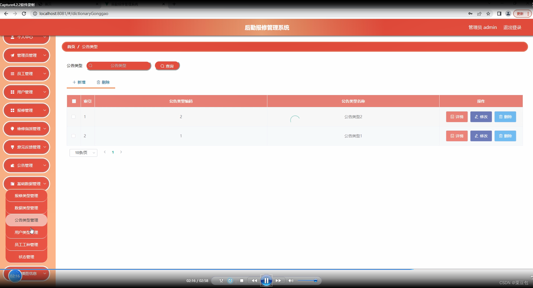Expand the 管理员管理 sidebar menu

click(x=26, y=55)
